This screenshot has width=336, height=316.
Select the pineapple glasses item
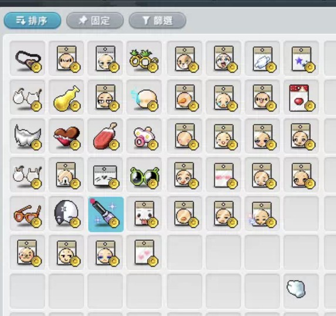(x=144, y=59)
